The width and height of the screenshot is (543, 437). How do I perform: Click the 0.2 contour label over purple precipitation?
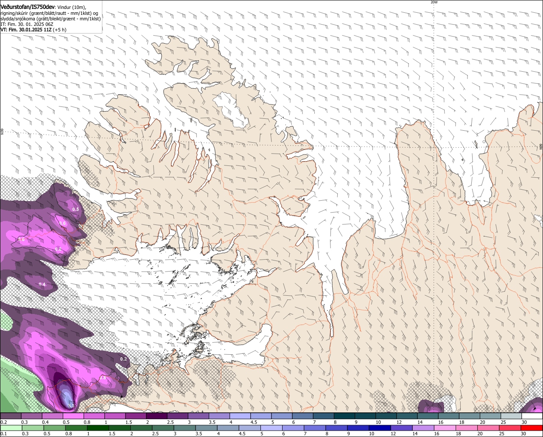tap(124, 359)
